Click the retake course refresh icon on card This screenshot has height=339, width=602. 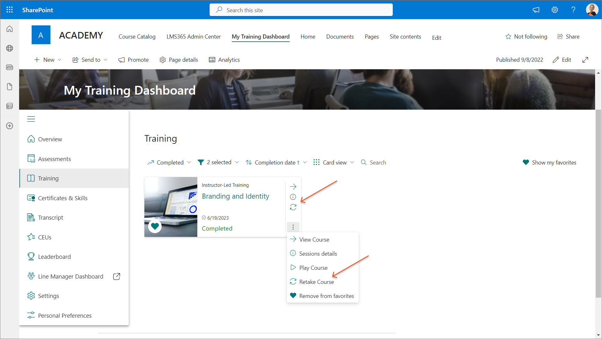click(293, 207)
